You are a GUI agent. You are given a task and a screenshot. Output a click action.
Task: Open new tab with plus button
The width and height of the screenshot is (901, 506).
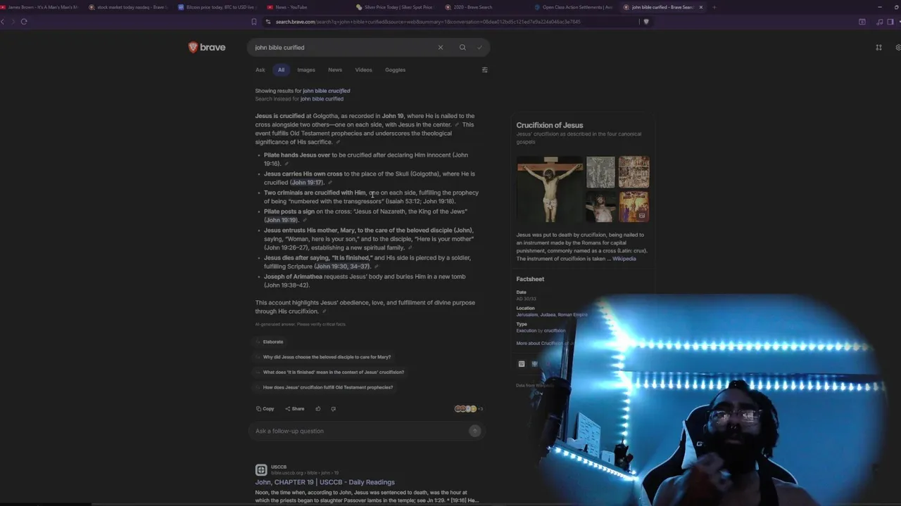coord(714,7)
